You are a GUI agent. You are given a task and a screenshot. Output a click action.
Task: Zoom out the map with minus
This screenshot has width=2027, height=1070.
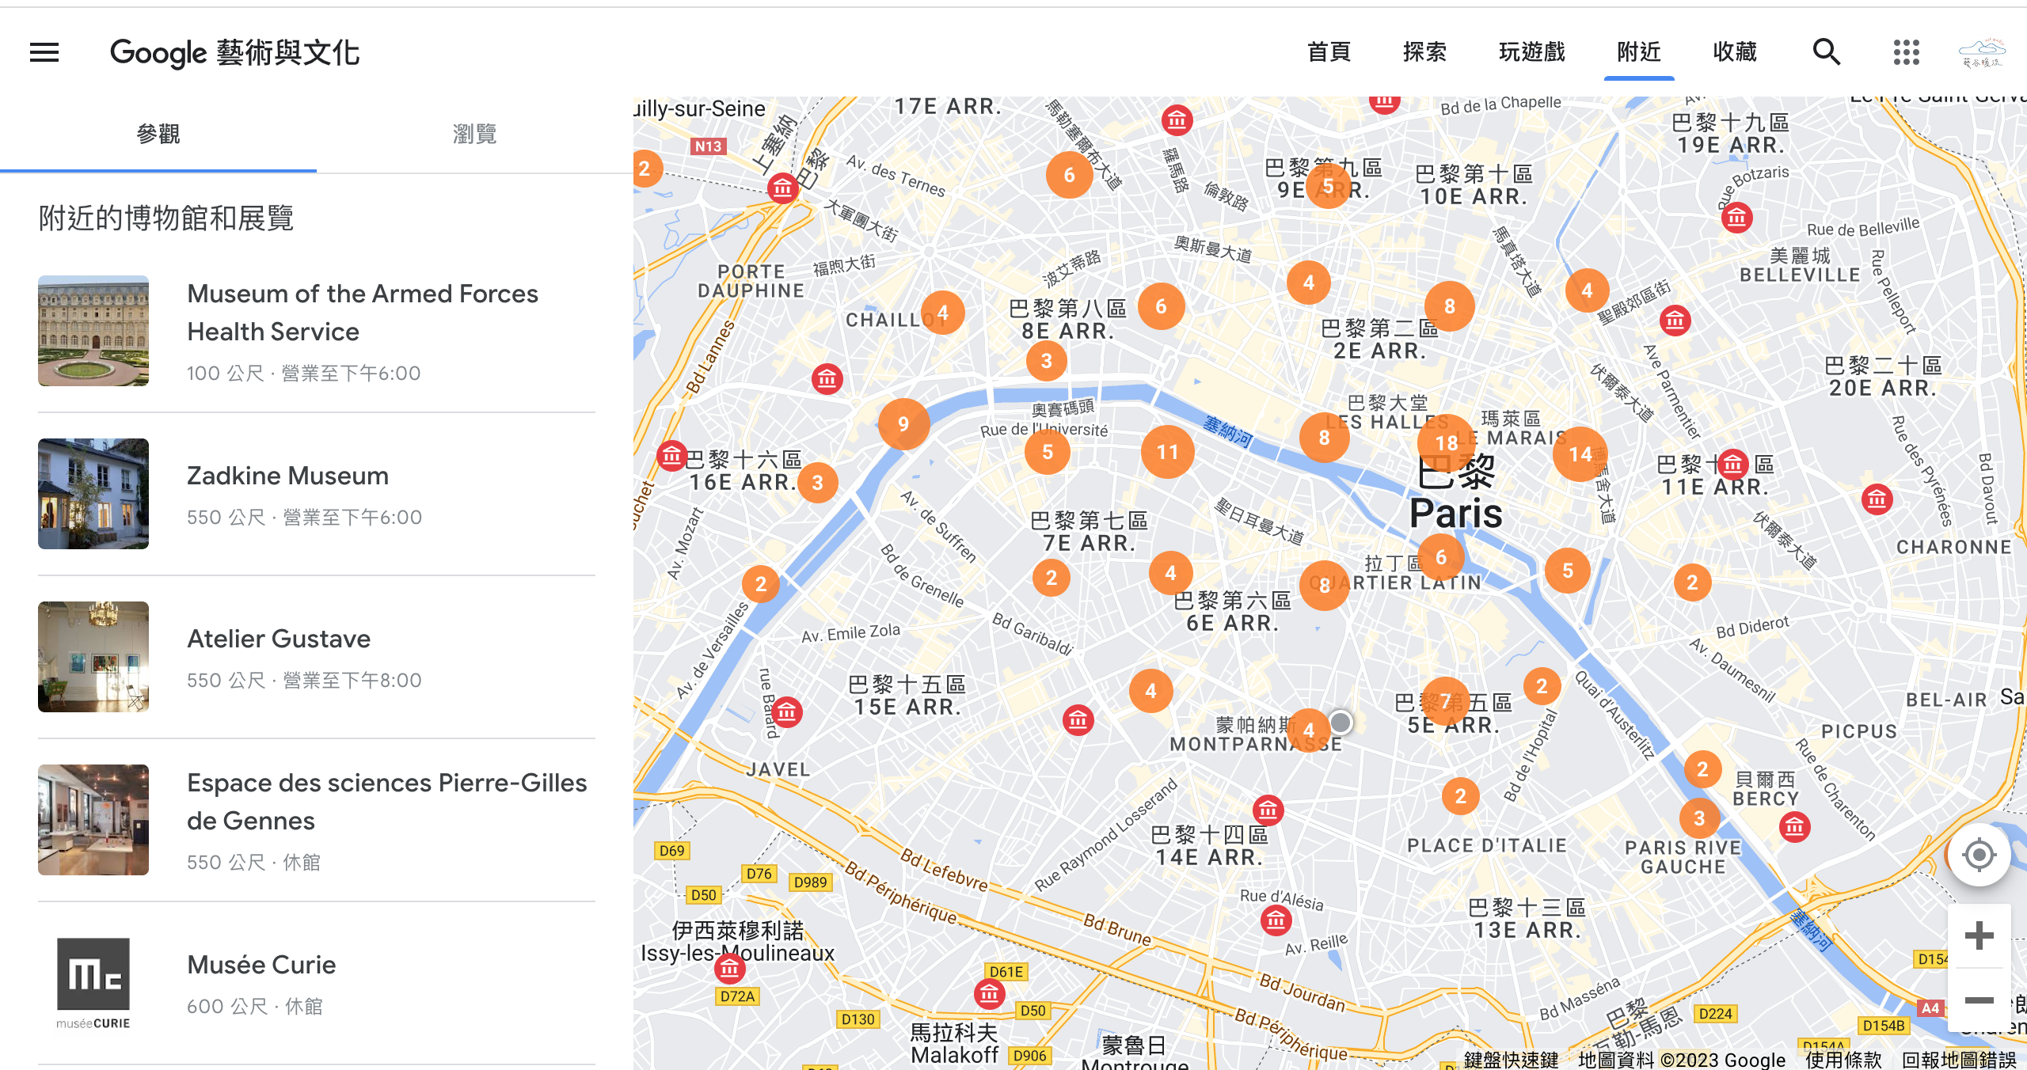click(1979, 1000)
